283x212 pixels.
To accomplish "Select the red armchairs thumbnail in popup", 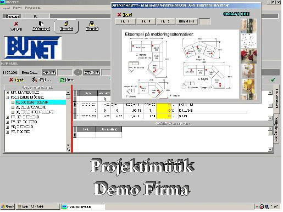I will (248, 56).
